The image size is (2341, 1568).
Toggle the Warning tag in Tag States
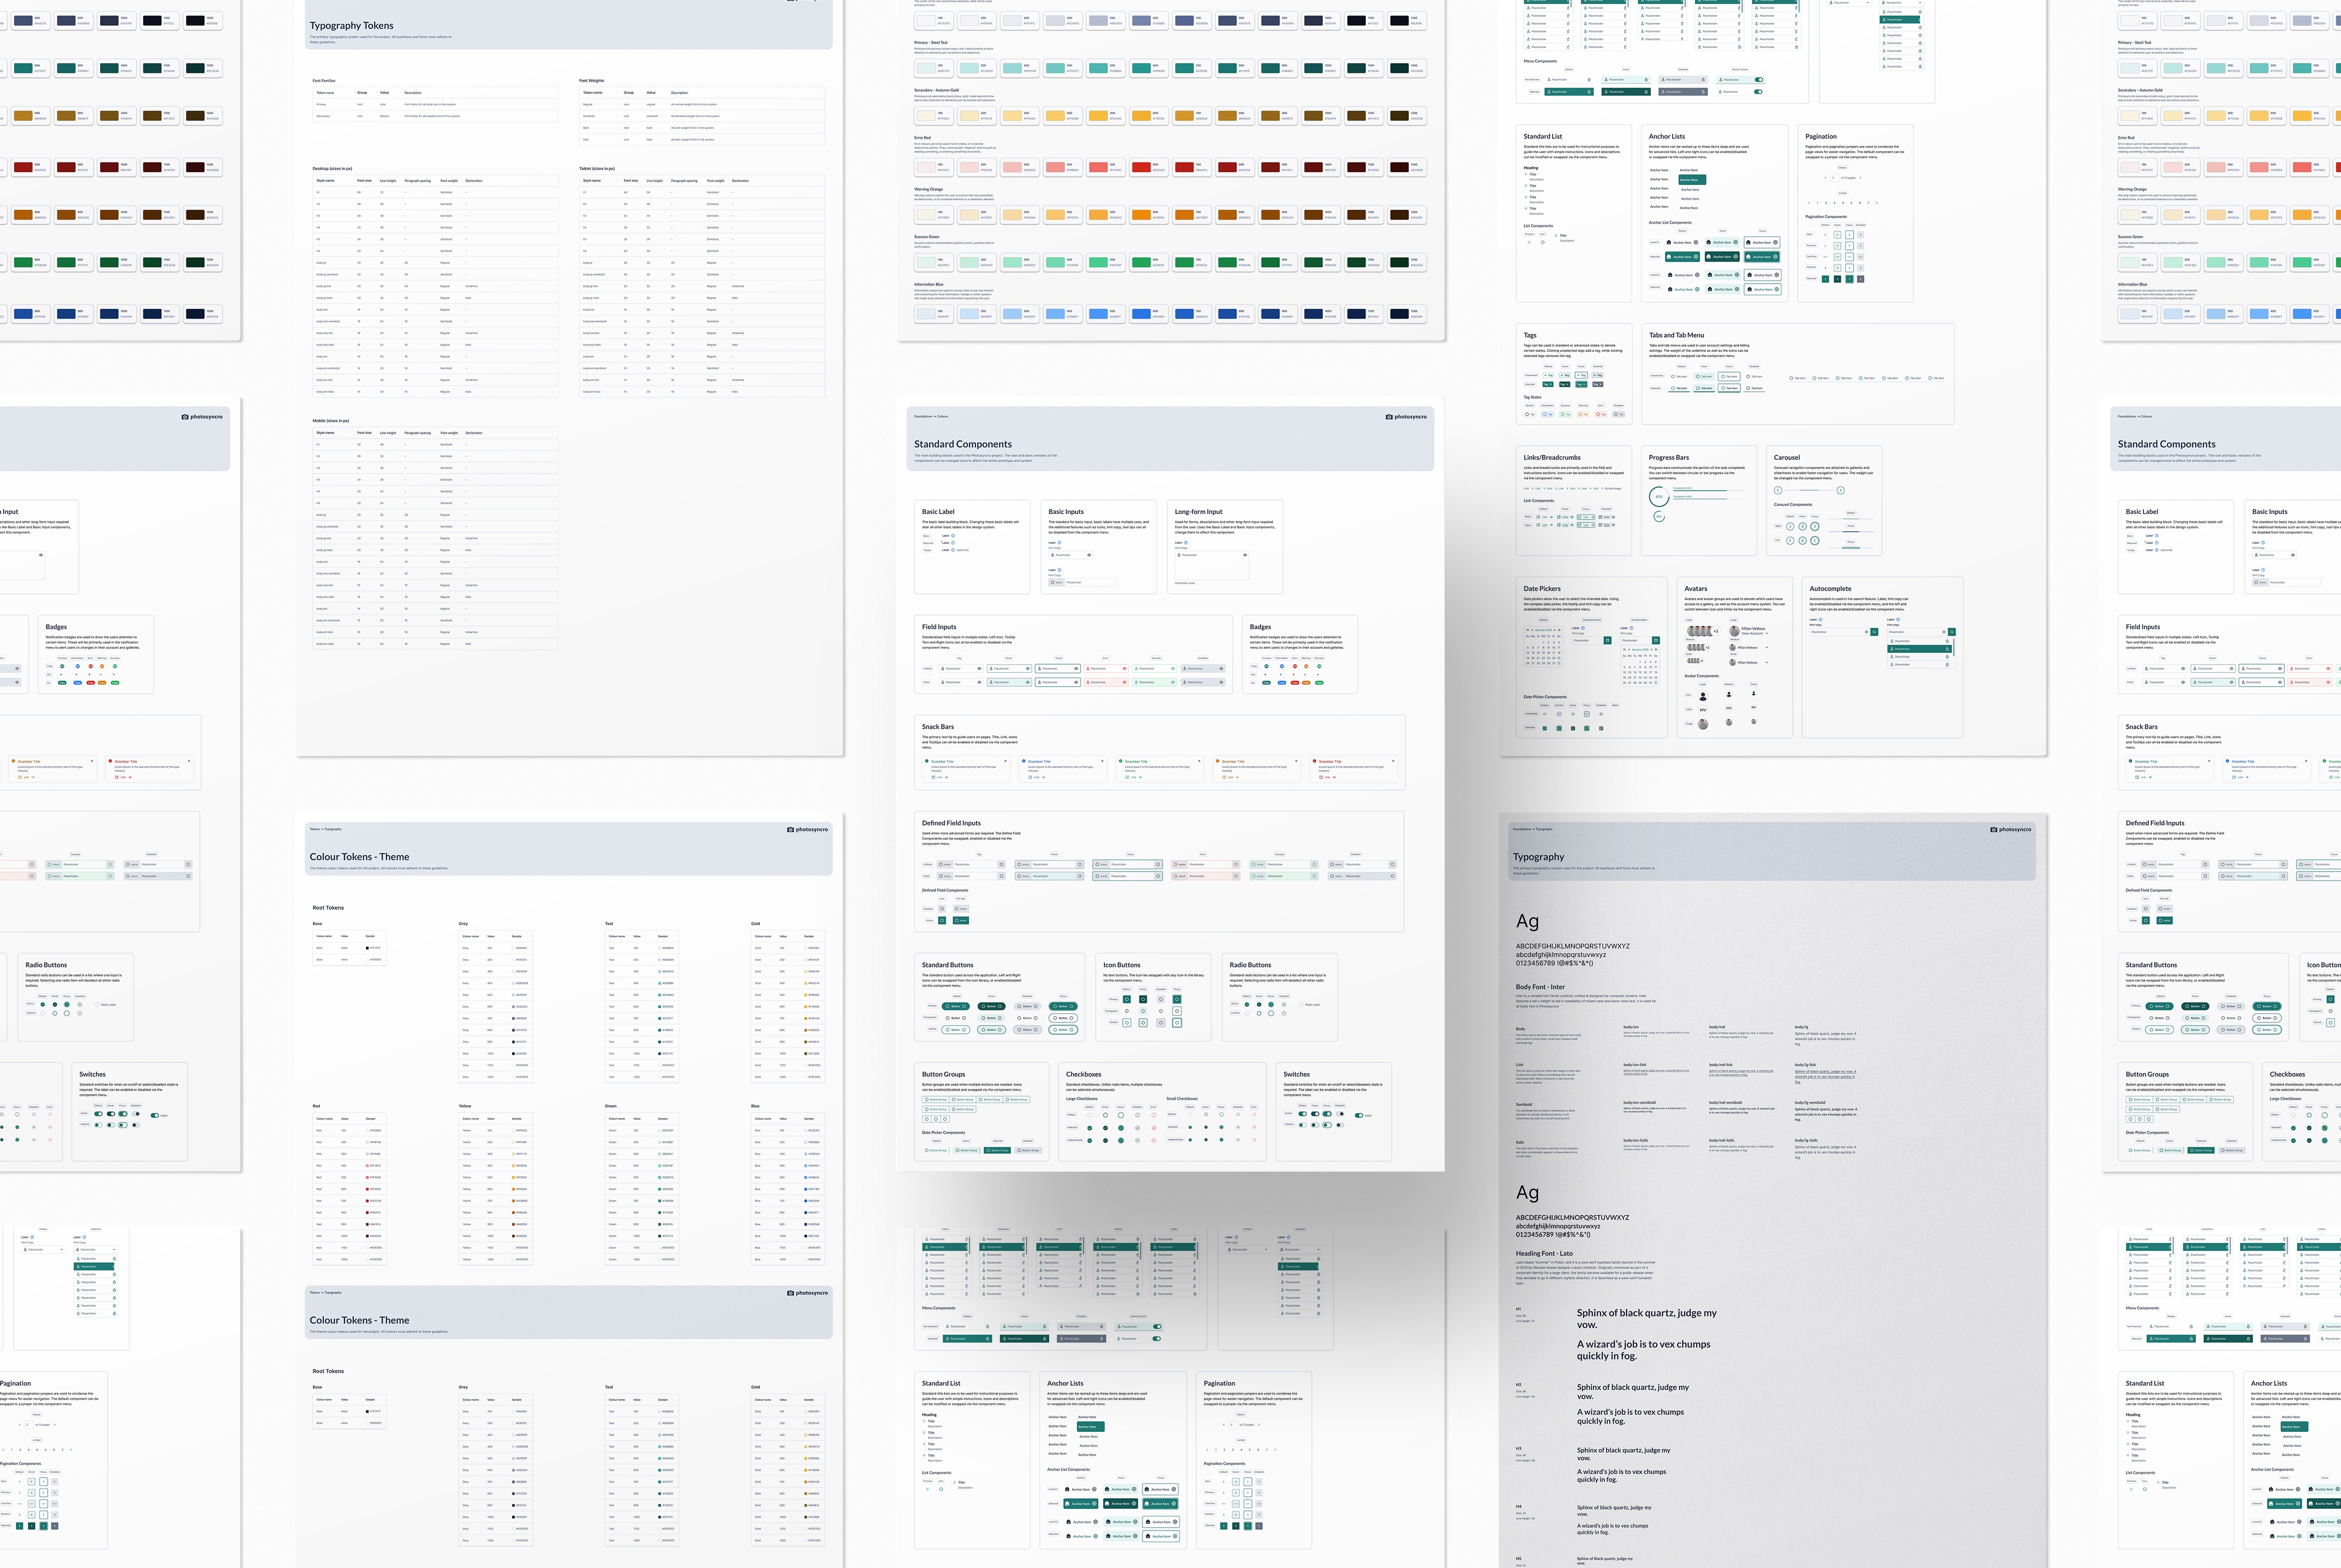pos(1583,414)
